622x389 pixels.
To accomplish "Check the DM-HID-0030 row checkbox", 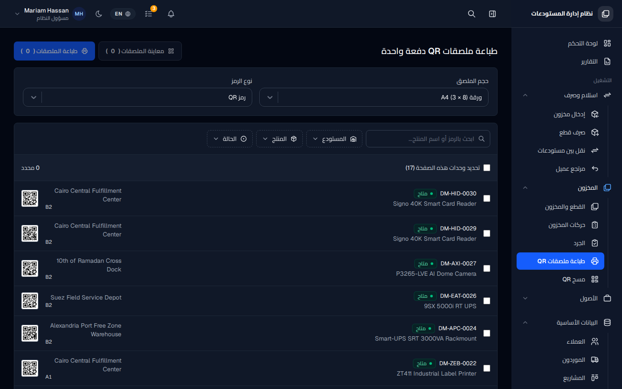I will click(x=487, y=198).
